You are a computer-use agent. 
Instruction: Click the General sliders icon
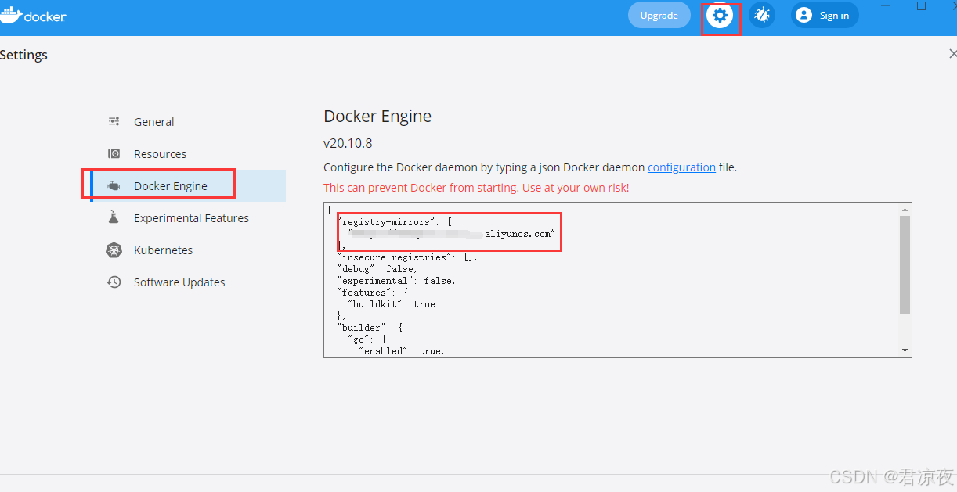(x=114, y=121)
